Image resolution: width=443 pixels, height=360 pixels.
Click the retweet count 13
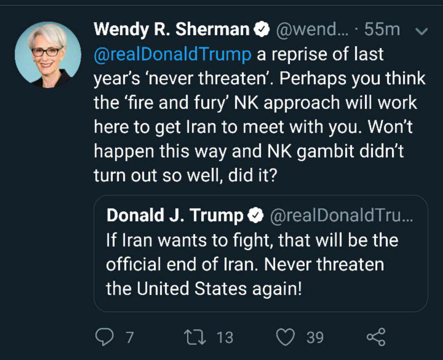pyautogui.click(x=224, y=337)
